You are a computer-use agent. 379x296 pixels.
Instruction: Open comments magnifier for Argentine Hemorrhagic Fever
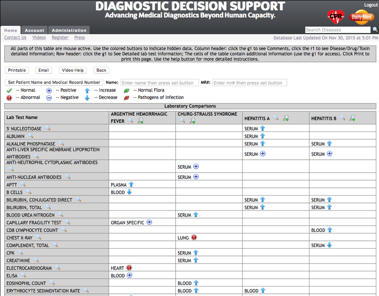[131, 120]
